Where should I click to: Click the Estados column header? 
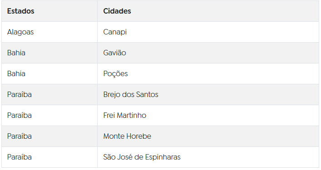pos(49,11)
